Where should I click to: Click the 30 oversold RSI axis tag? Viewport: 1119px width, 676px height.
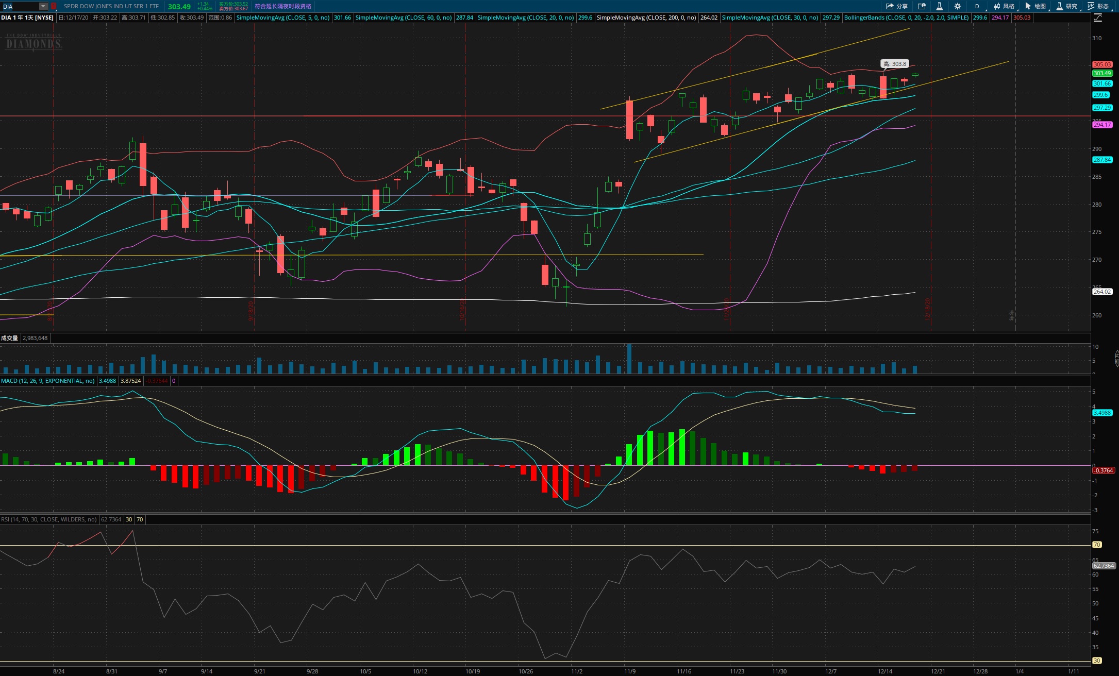point(1097,661)
